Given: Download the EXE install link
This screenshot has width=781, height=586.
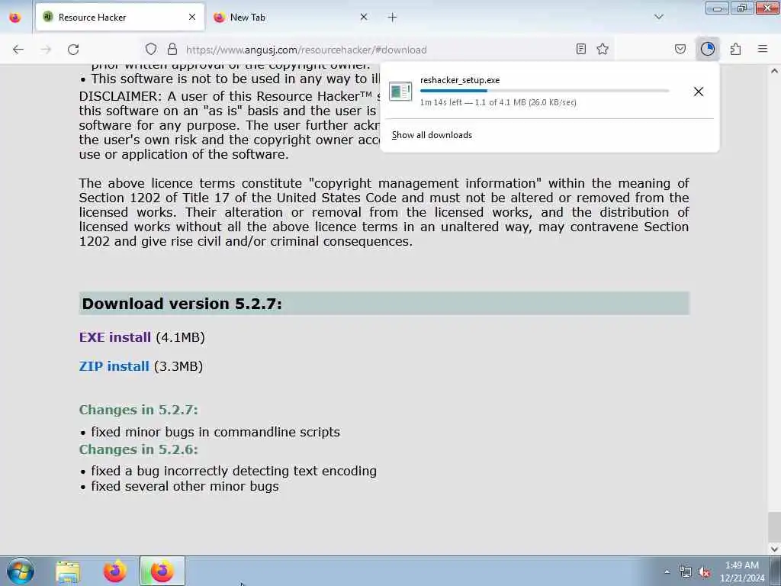Looking at the screenshot, I should (x=115, y=337).
